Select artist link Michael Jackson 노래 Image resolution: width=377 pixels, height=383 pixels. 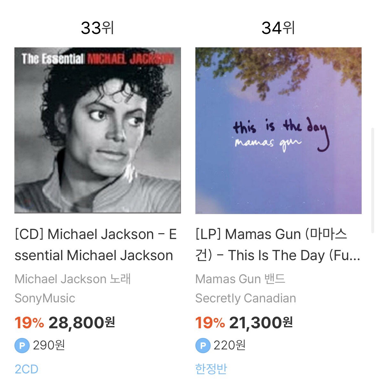click(x=73, y=279)
